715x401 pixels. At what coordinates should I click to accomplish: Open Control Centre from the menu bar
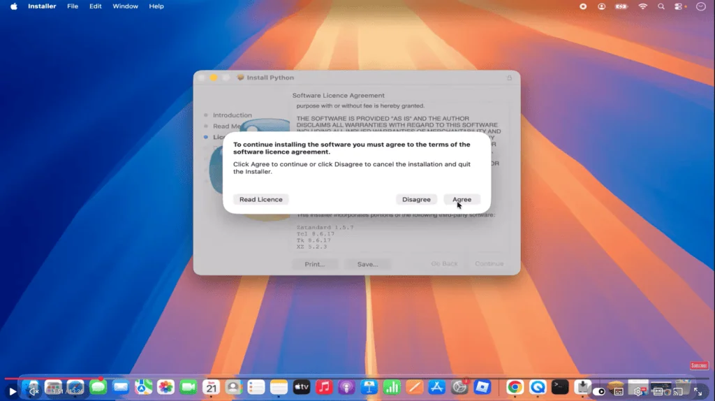click(679, 6)
